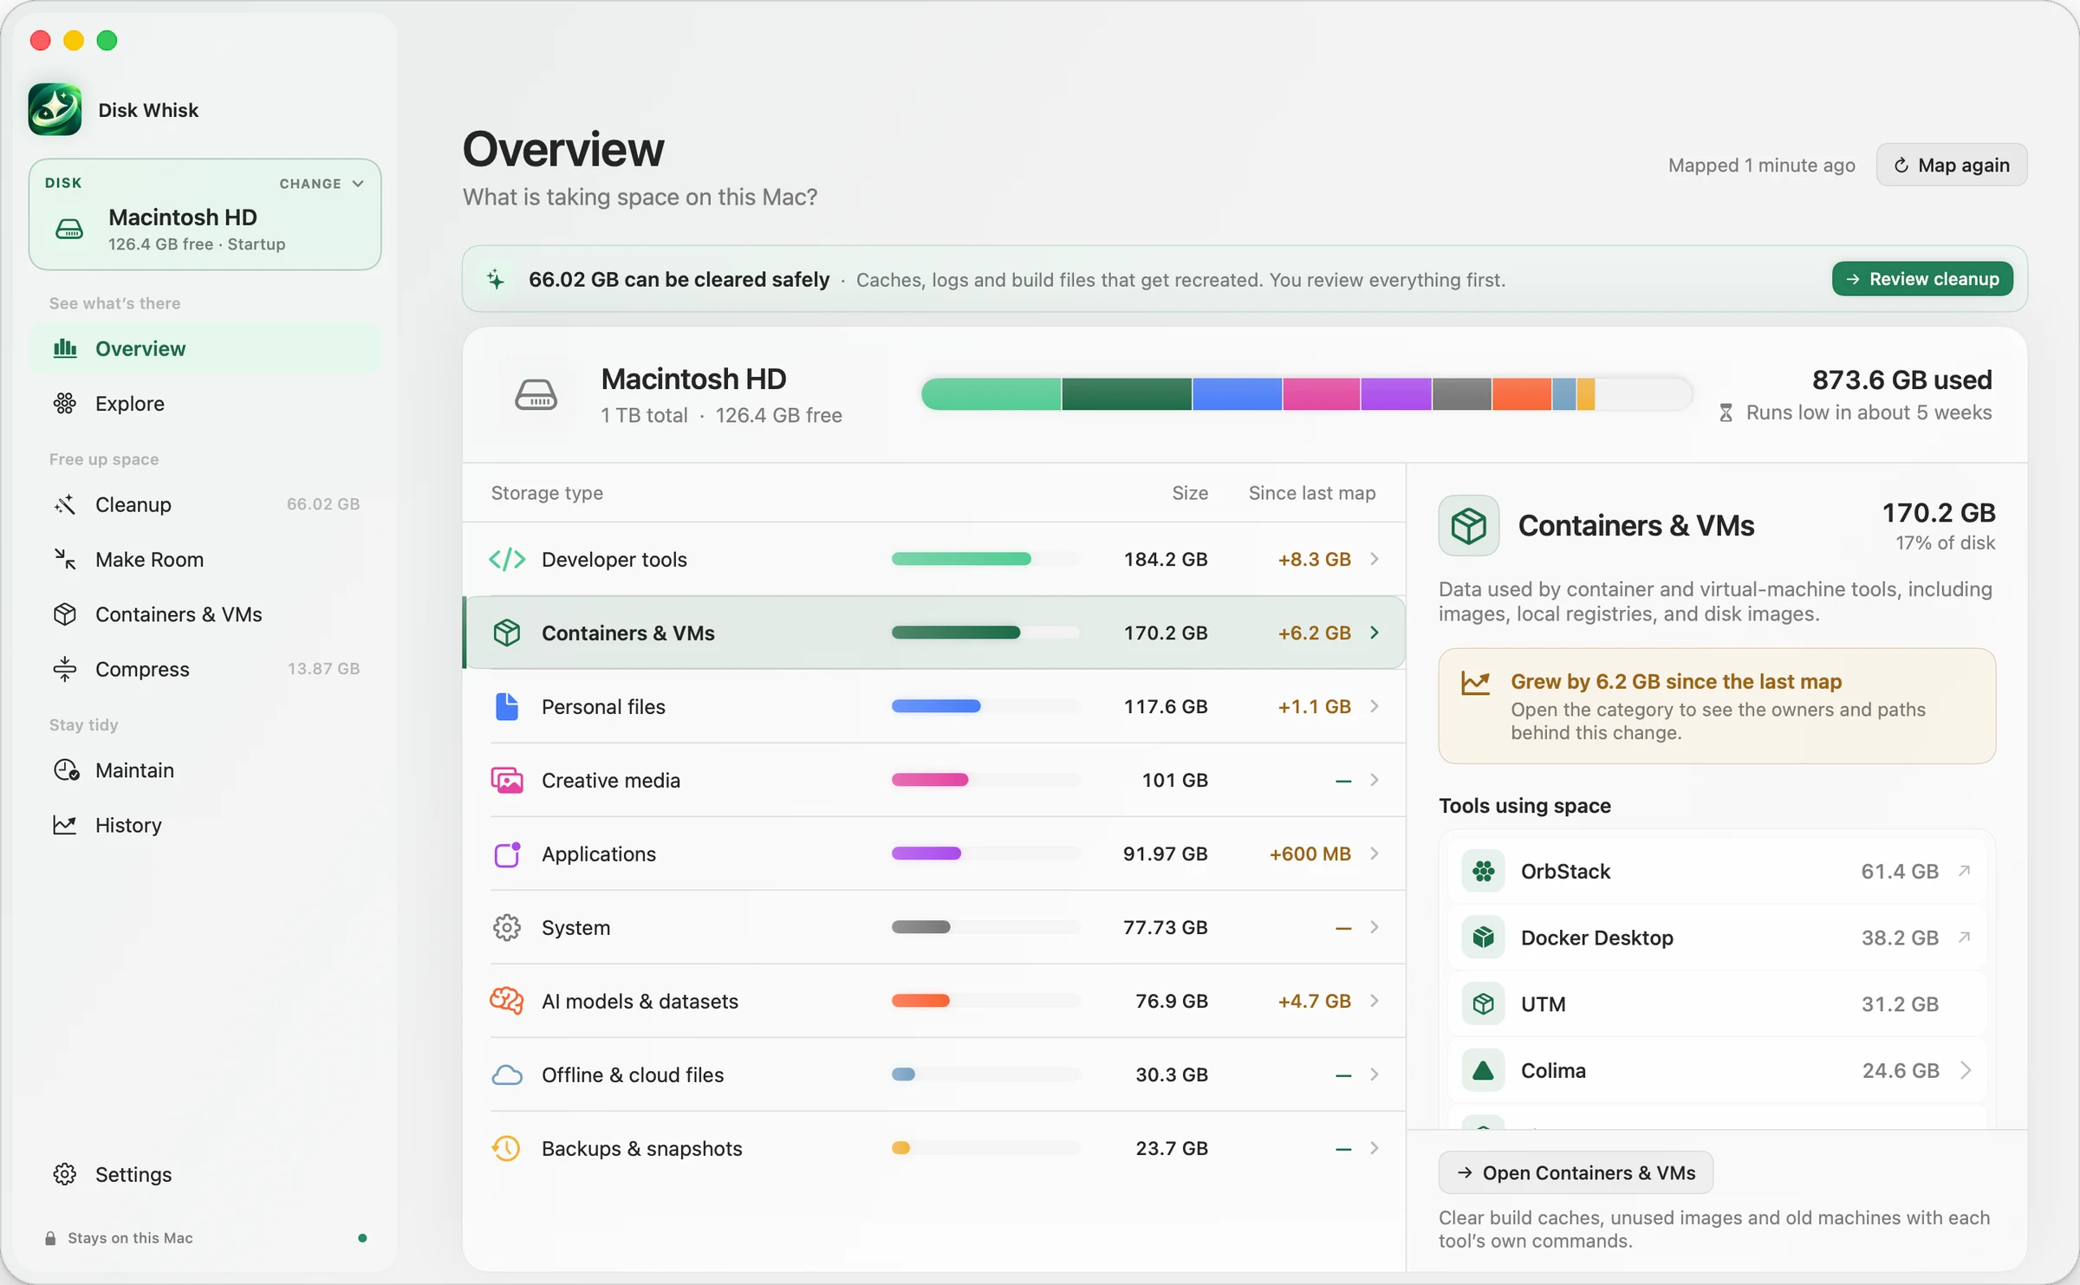Open Explore in sidebar
The width and height of the screenshot is (2080, 1285).
tap(205, 403)
